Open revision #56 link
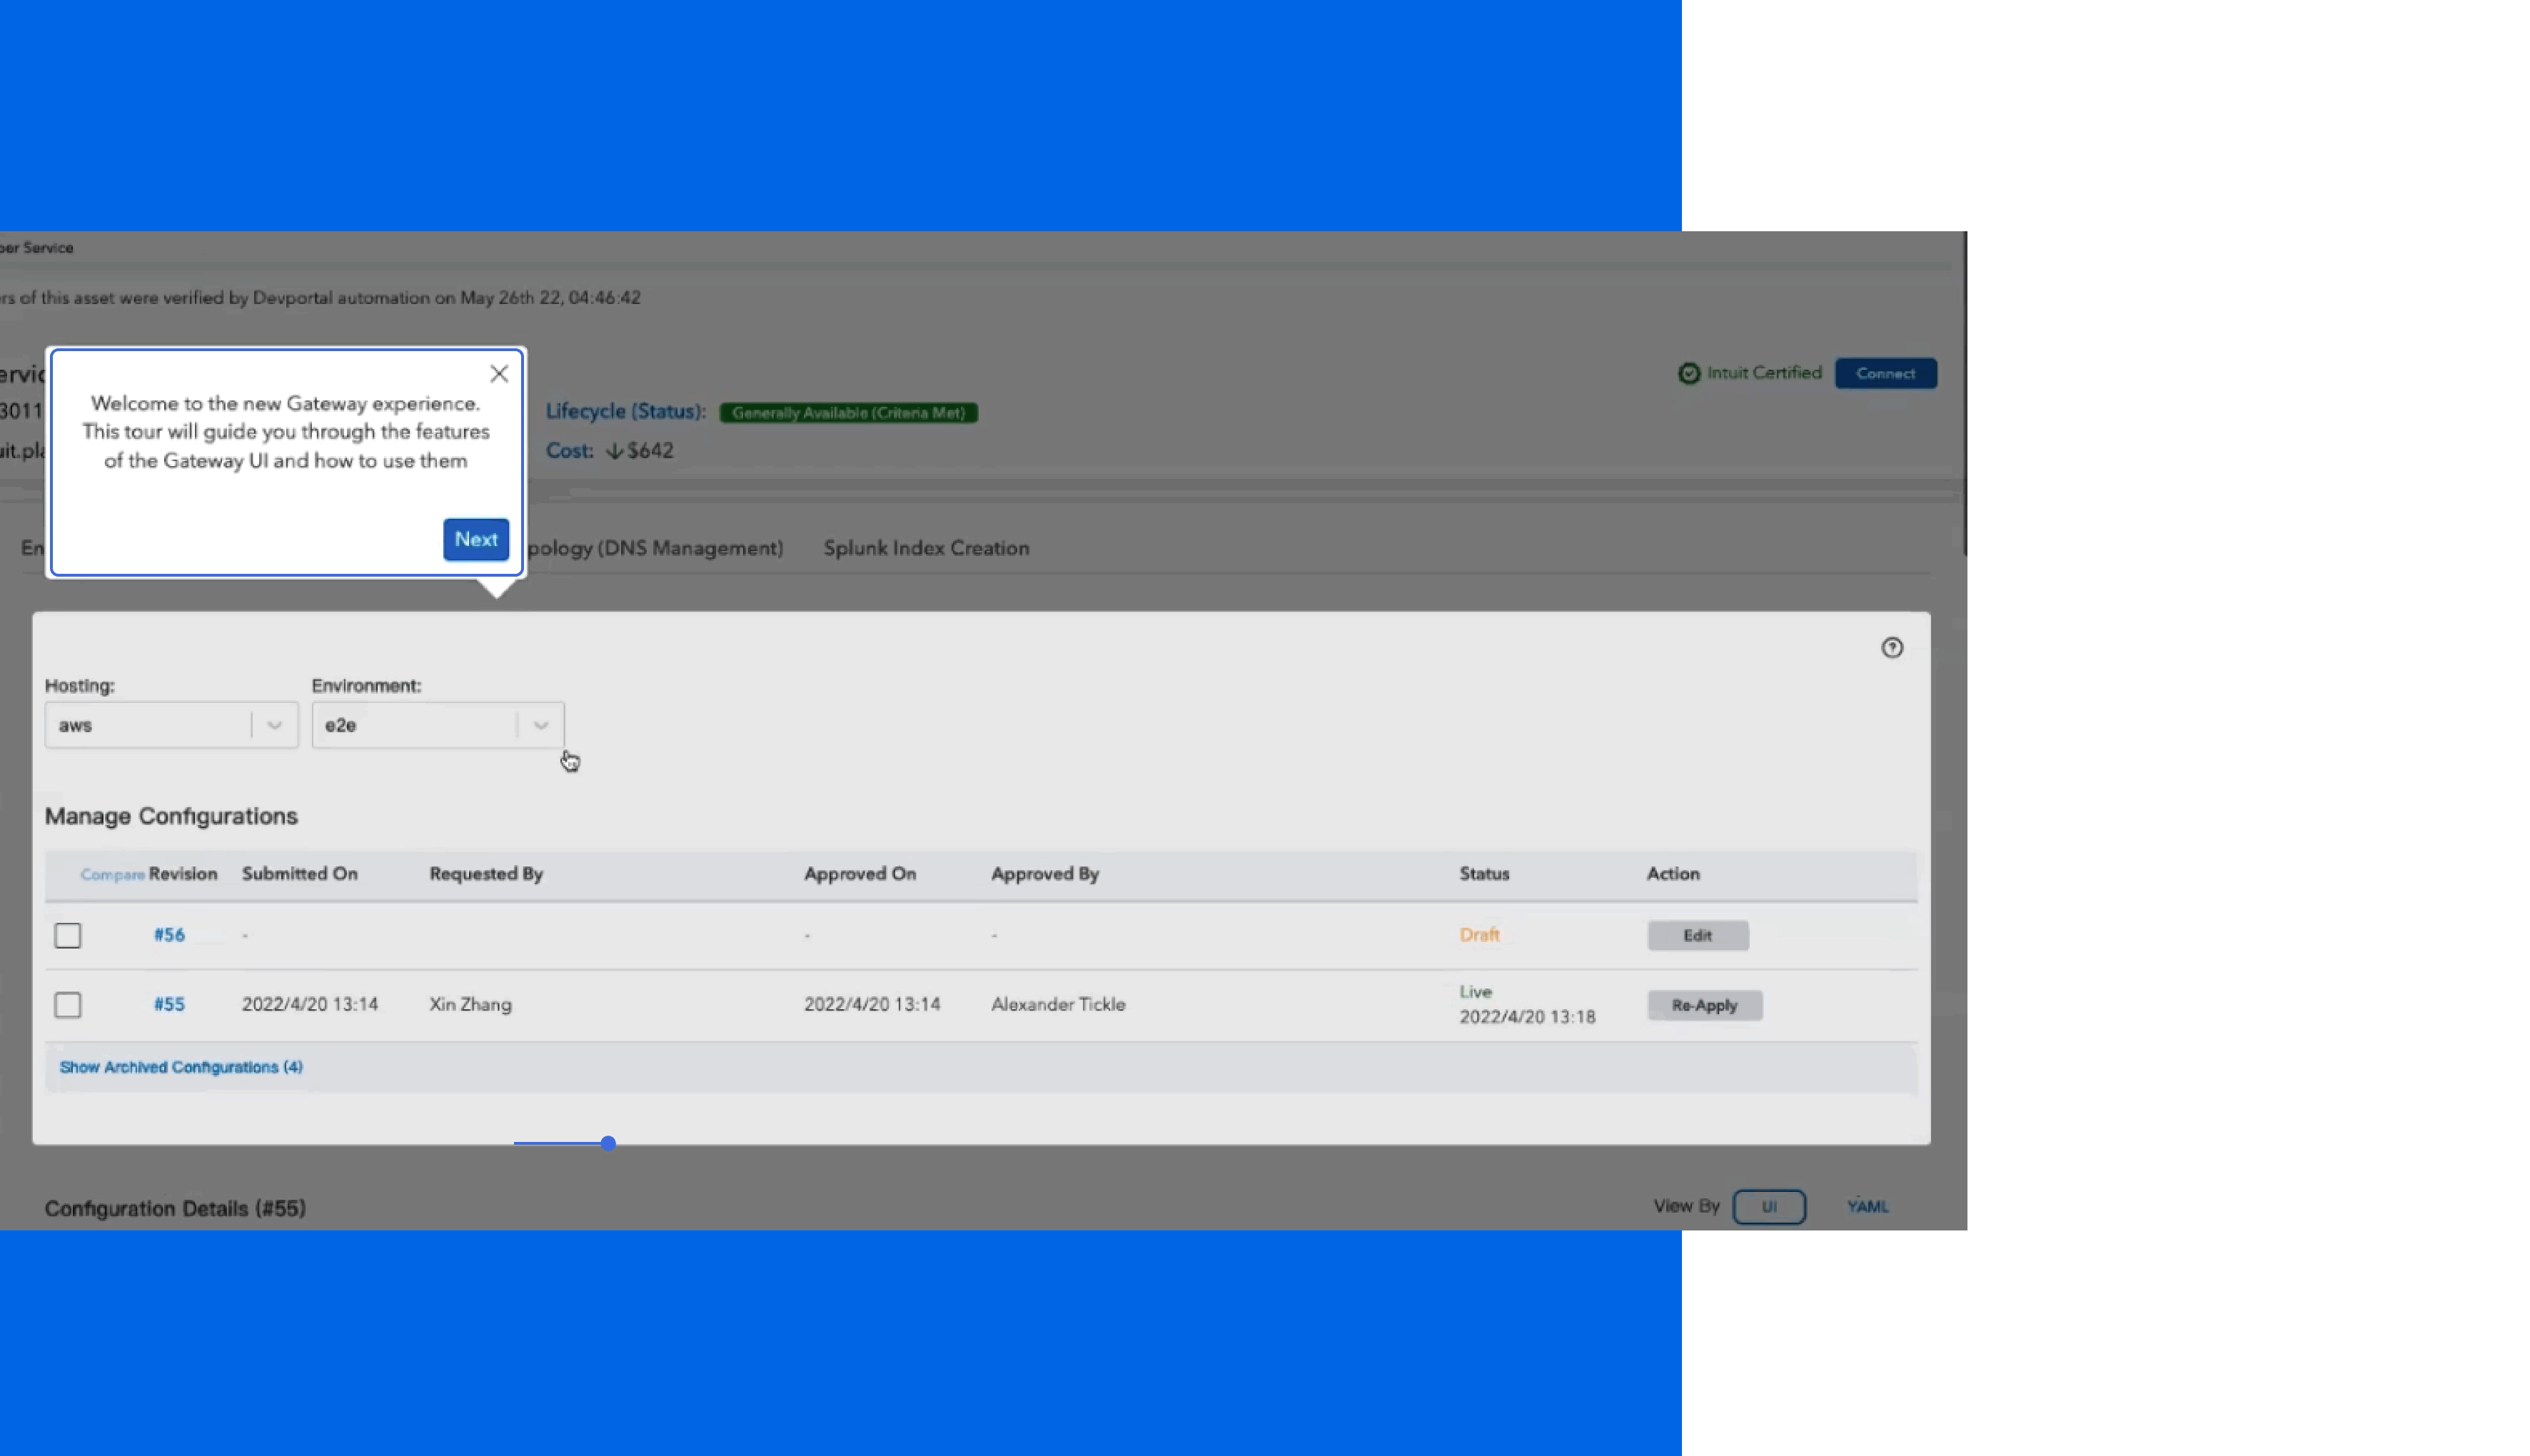Image resolution: width=2530 pixels, height=1456 pixels. pyautogui.click(x=169, y=935)
